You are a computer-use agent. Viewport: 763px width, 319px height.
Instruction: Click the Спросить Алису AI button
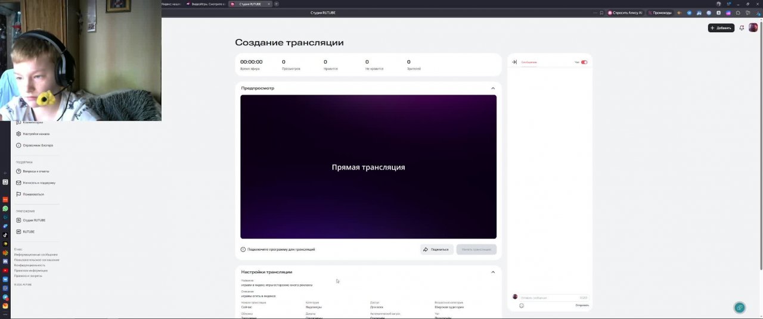pyautogui.click(x=625, y=12)
